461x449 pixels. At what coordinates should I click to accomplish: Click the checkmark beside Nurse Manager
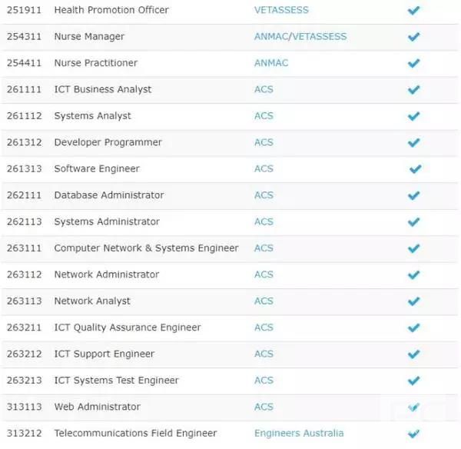coord(413,37)
